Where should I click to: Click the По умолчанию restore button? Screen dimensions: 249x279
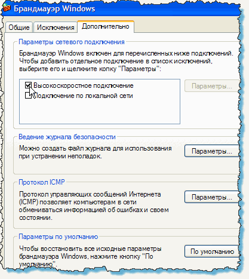tap(212, 252)
